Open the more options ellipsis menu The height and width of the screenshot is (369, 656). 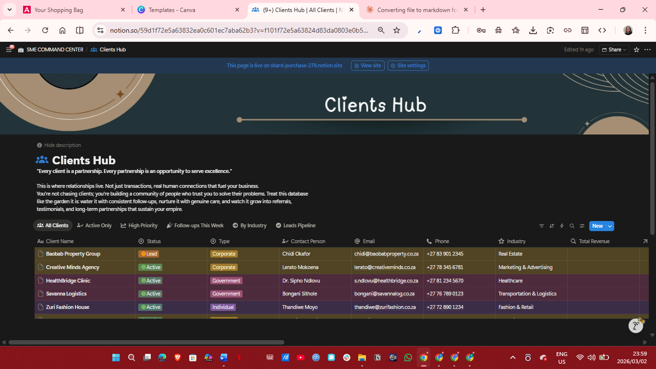point(647,49)
